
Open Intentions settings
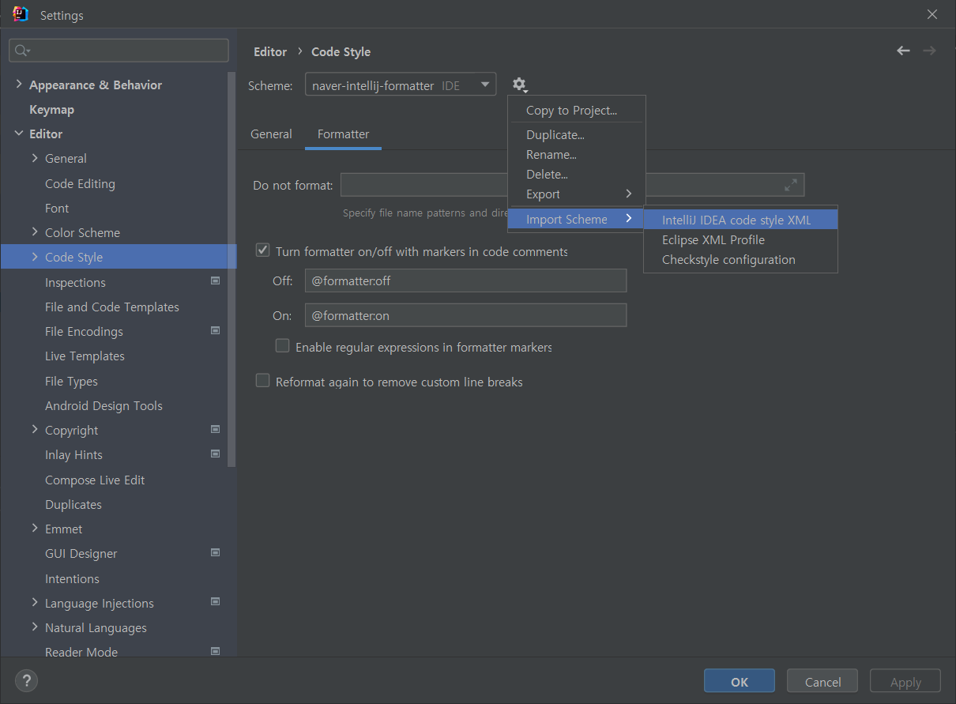coord(72,578)
